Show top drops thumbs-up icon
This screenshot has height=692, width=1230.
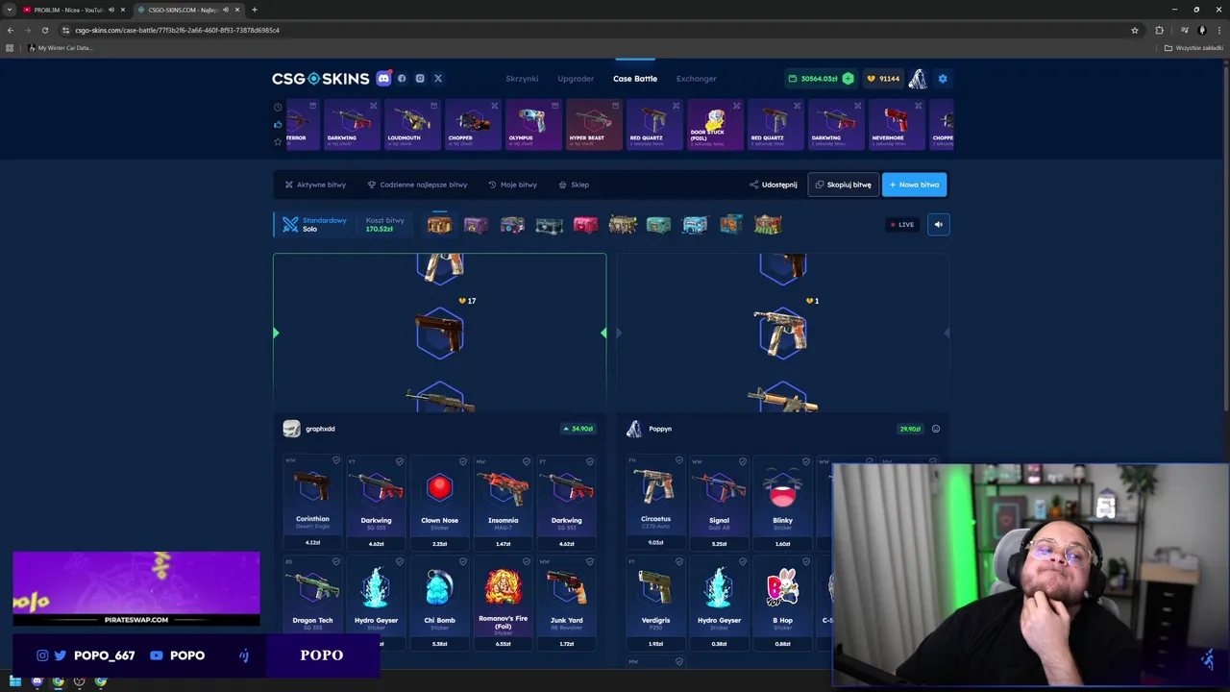coord(278,124)
